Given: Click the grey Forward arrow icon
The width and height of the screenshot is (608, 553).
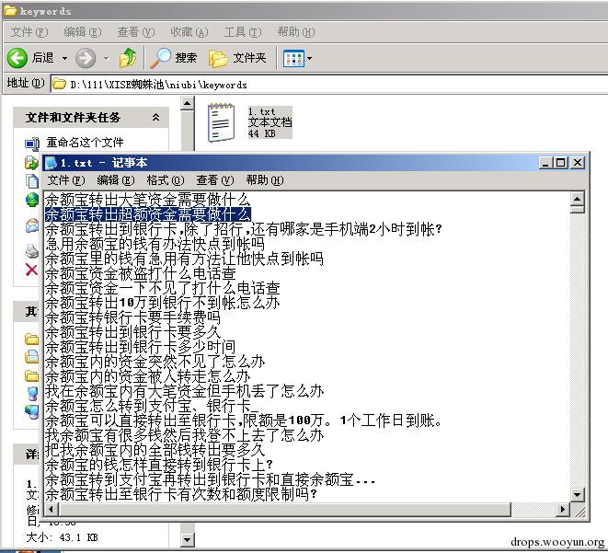Looking at the screenshot, I should tap(86, 58).
